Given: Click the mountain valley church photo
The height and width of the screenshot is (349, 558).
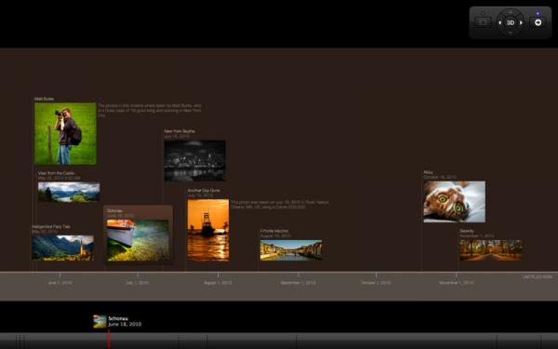Looking at the screenshot, I should pyautogui.click(x=62, y=248).
